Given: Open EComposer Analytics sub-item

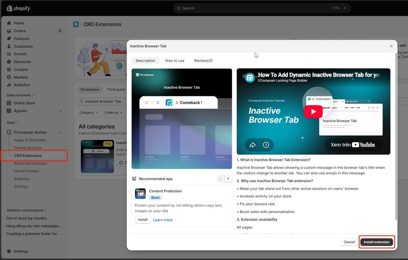Looking at the screenshot, I should point(22,179).
